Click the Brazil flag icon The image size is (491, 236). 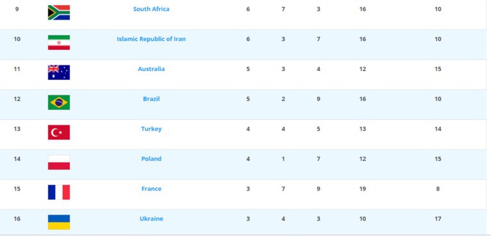pos(59,102)
